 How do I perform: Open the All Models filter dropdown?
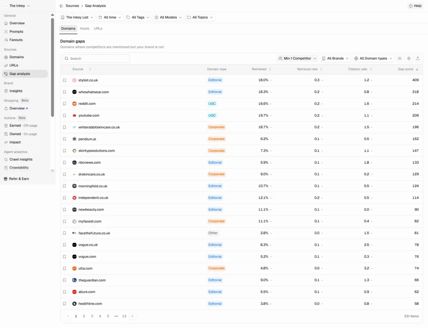click(x=168, y=18)
